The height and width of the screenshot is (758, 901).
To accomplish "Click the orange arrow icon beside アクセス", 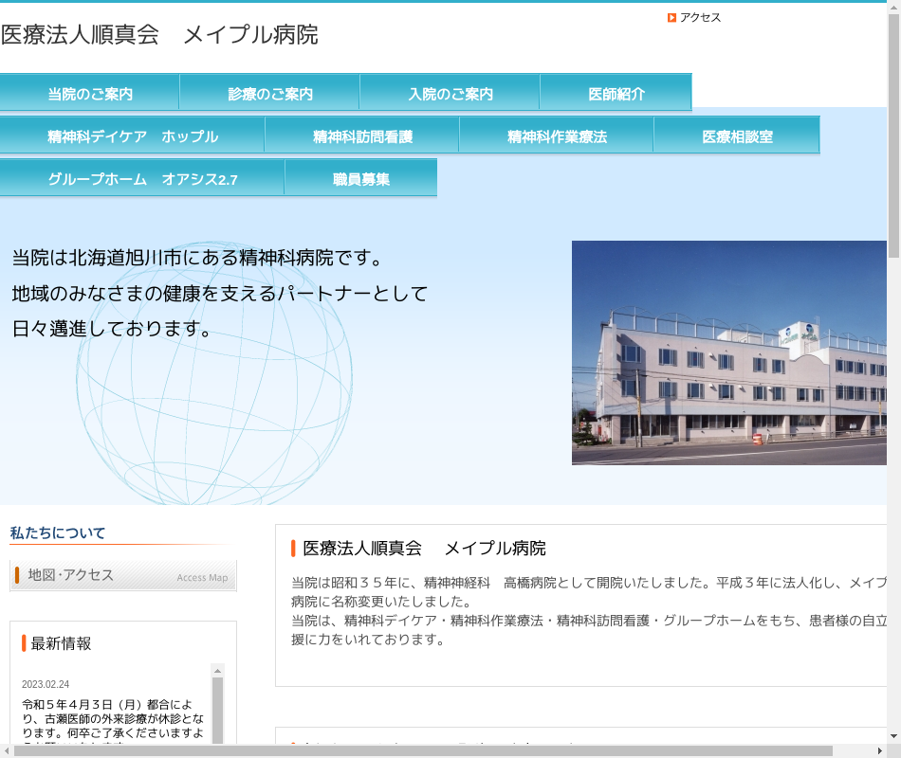I will pos(671,18).
